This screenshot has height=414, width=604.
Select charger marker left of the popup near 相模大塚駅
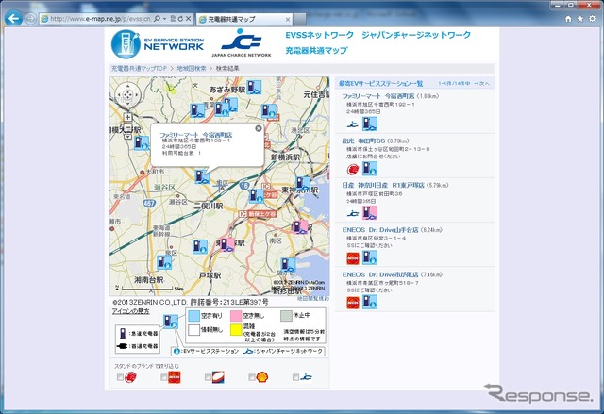142,142
